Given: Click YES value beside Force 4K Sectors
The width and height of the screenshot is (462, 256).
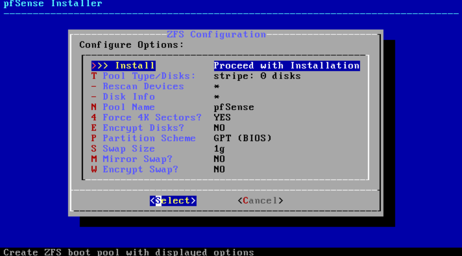Looking at the screenshot, I should pyautogui.click(x=222, y=118).
